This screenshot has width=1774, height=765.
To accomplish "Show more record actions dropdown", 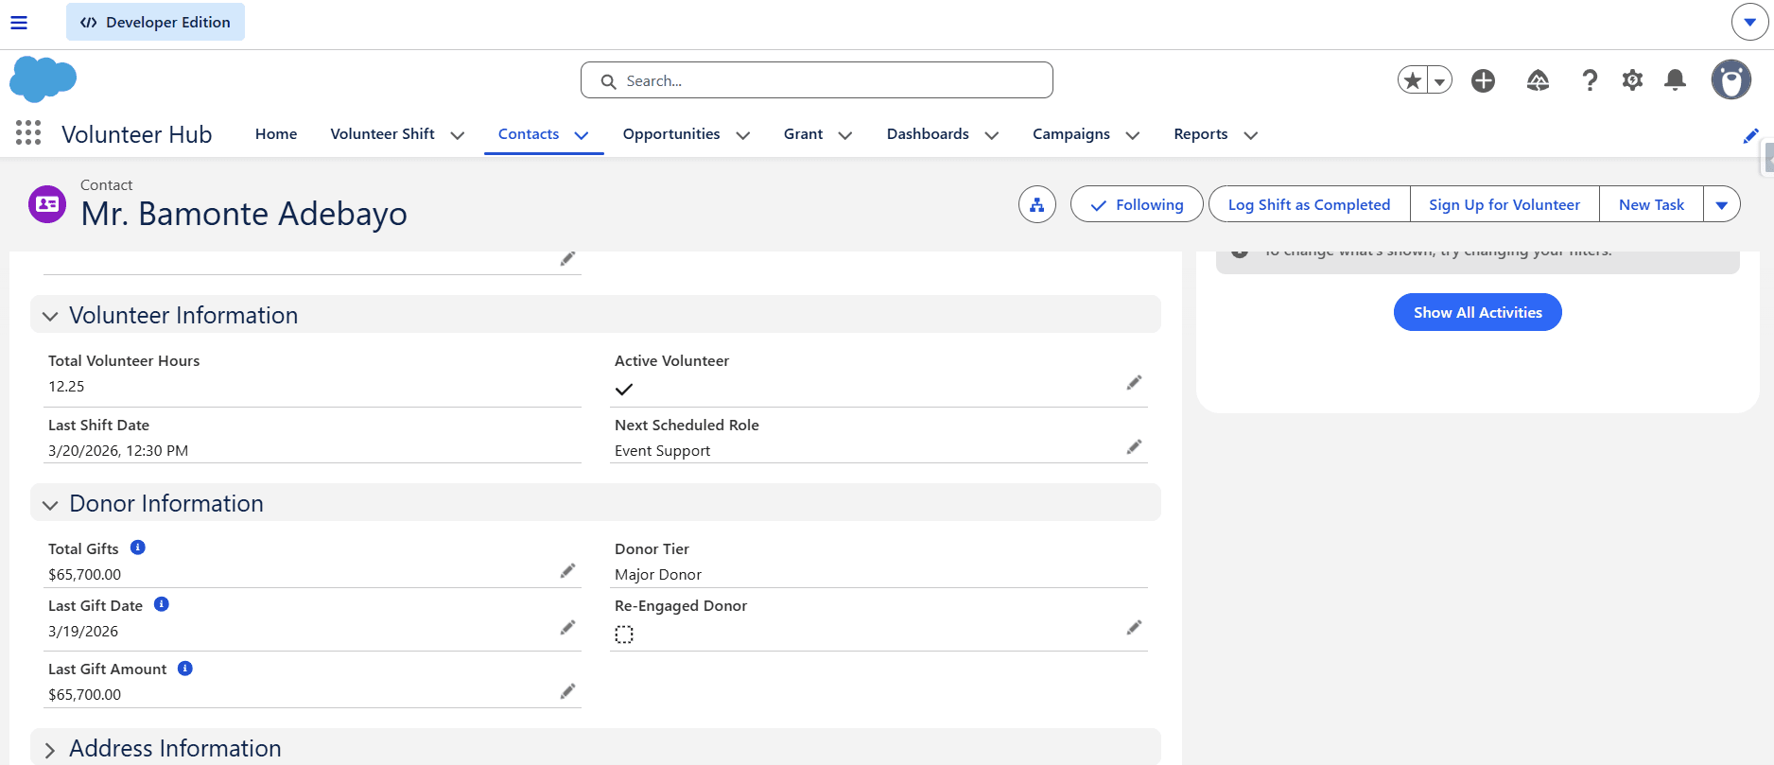I will [1722, 204].
